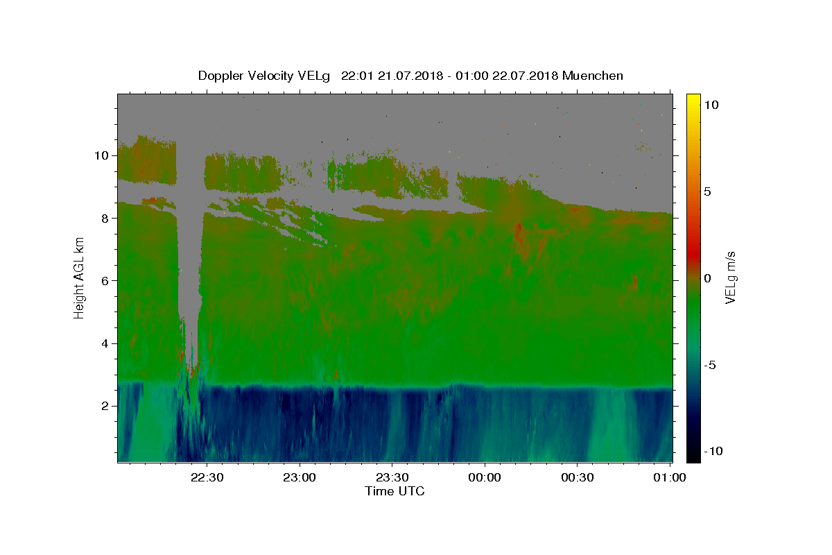Image resolution: width=832 pixels, height=555 pixels.
Task: Click the height tick label "4"
Action: (107, 343)
